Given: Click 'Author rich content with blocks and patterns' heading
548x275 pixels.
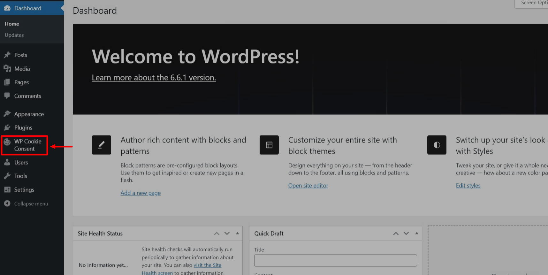Looking at the screenshot, I should click(183, 145).
